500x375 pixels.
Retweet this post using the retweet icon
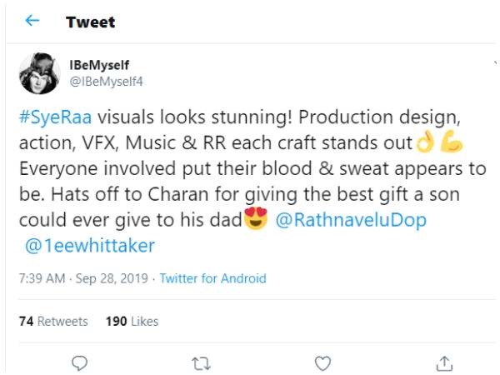(x=201, y=363)
